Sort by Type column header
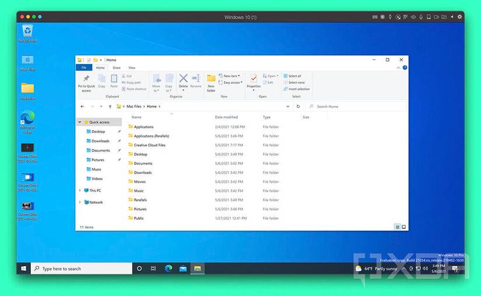 pyautogui.click(x=266, y=117)
